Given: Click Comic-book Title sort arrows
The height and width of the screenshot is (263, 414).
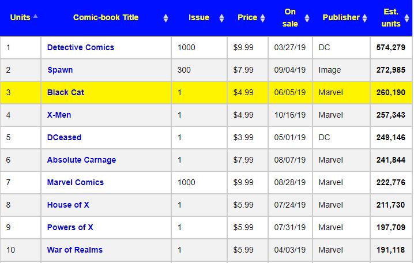Looking at the screenshot, I should (x=165, y=18).
